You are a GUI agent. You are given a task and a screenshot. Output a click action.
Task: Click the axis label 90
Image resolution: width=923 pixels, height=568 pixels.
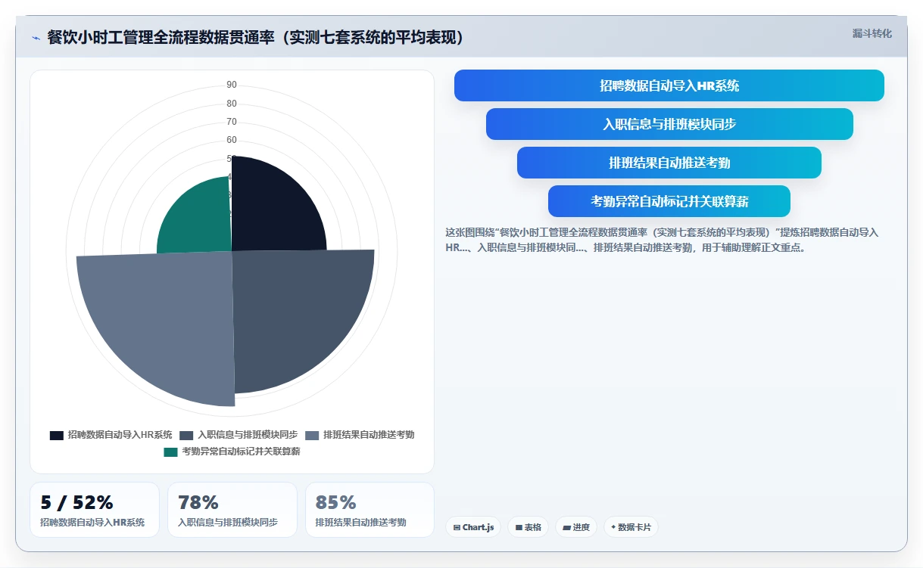pyautogui.click(x=232, y=85)
